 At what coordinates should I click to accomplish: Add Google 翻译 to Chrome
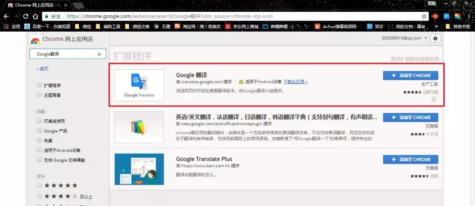click(x=410, y=75)
